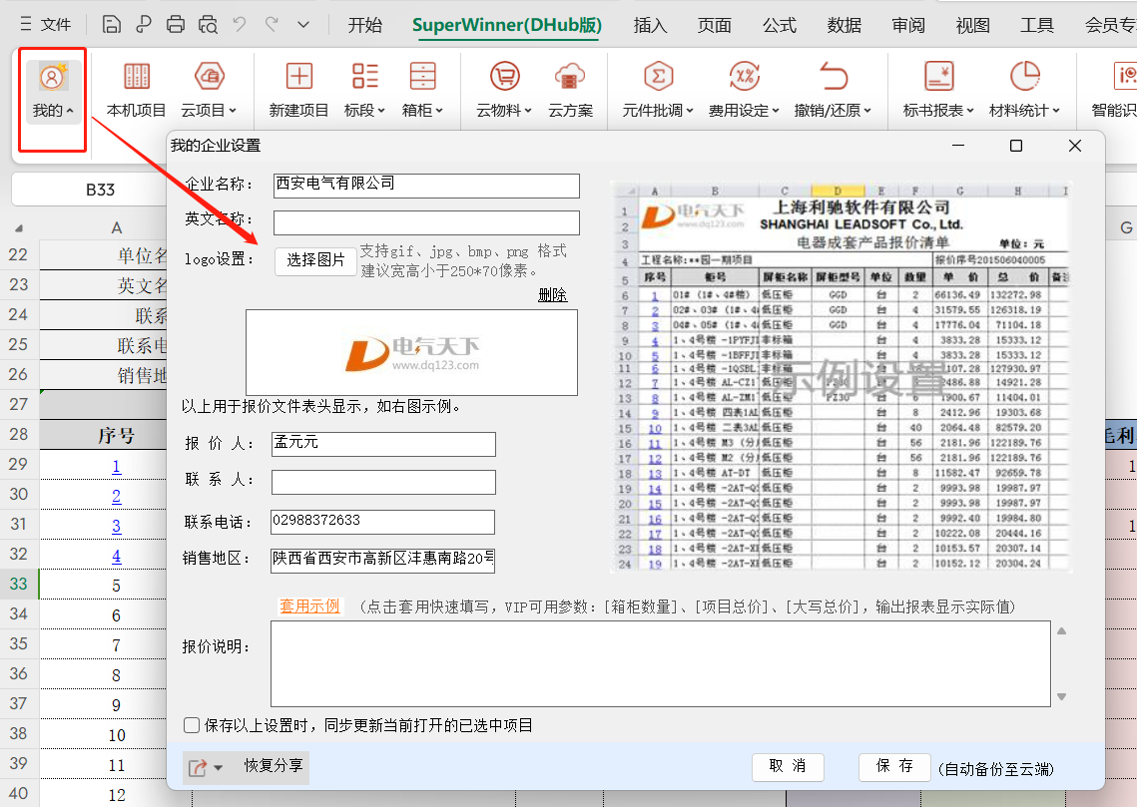
Task: Click the print icon
Action: [176, 25]
